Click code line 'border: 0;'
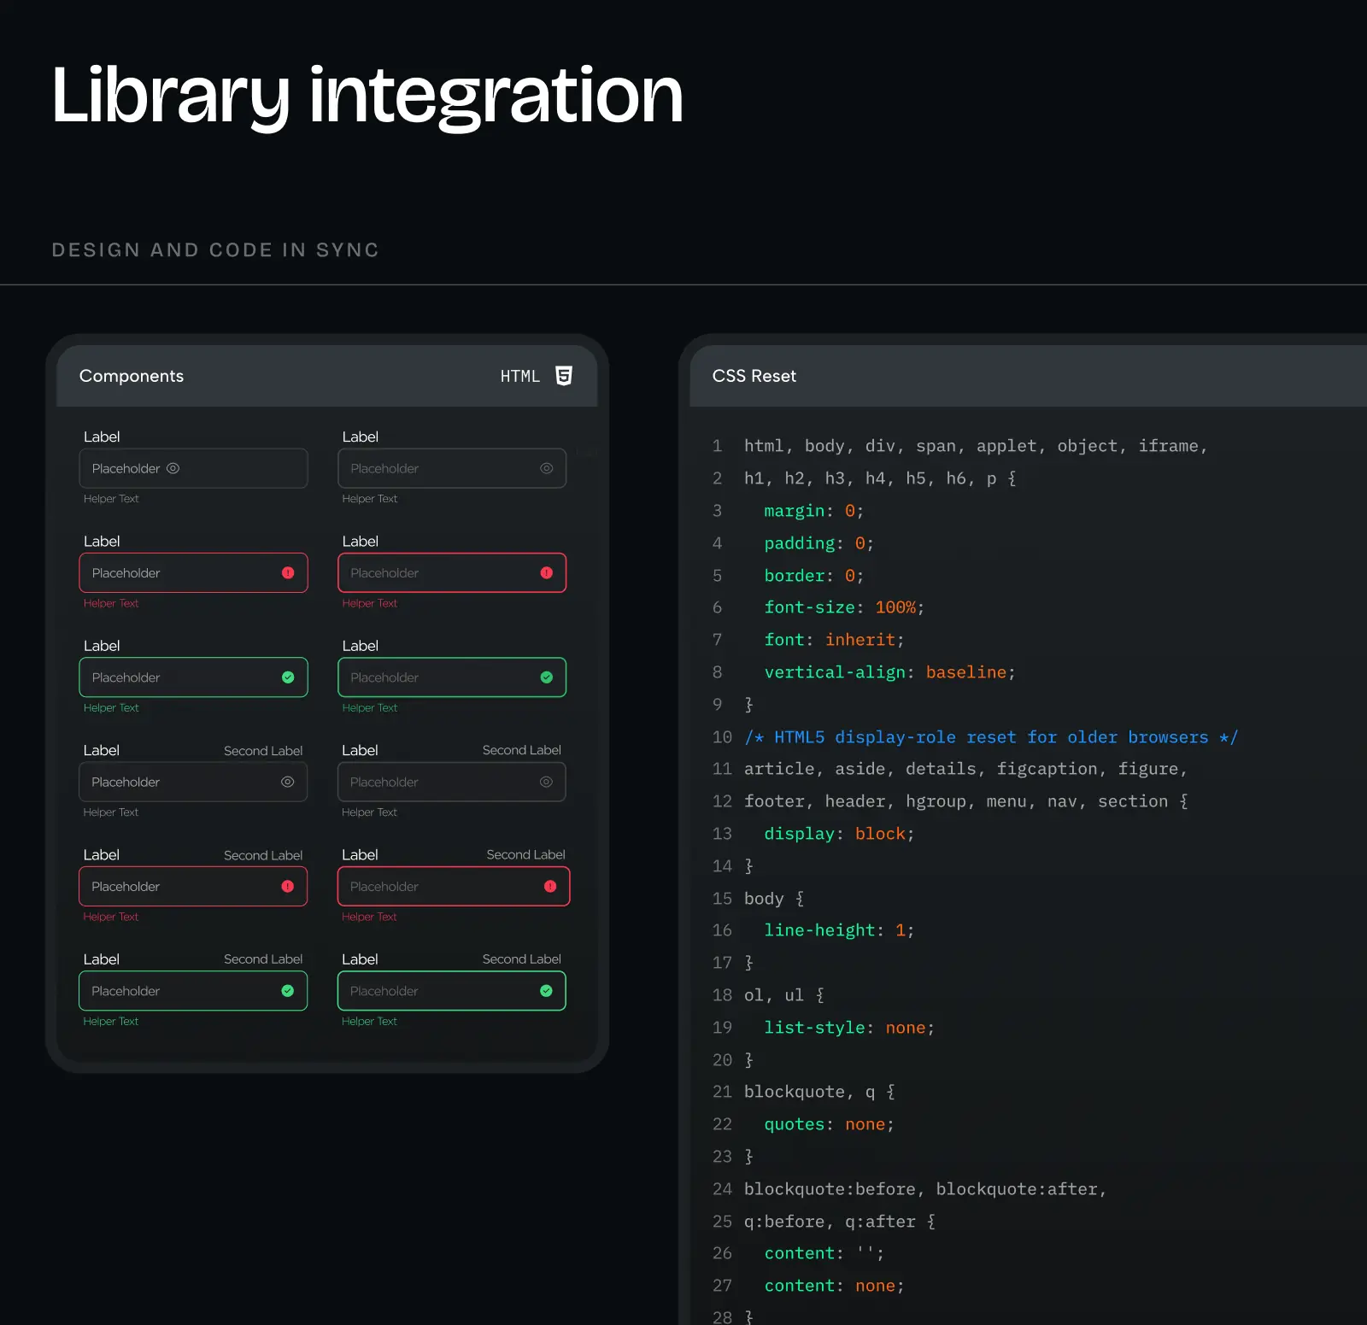Image resolution: width=1367 pixels, height=1325 pixels. 814,576
